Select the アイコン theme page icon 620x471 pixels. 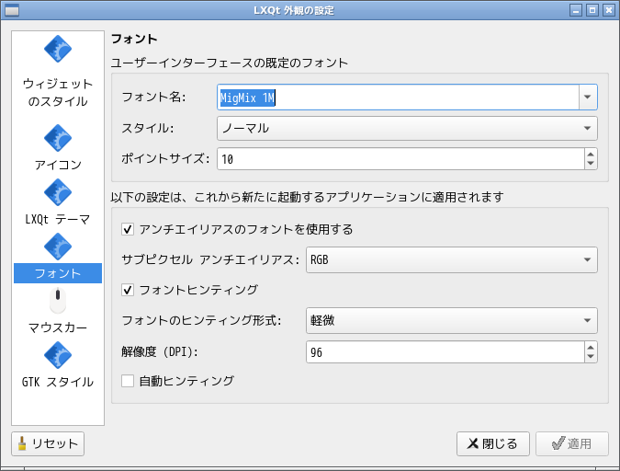pyautogui.click(x=58, y=138)
